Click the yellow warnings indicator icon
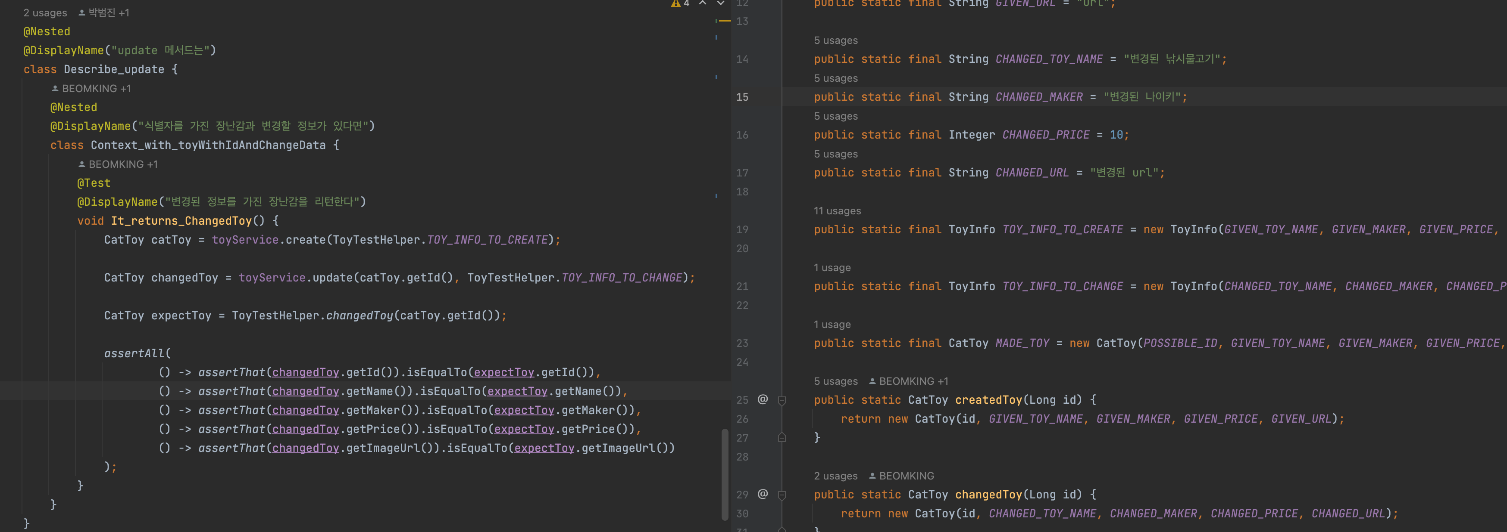Screen dimensions: 1507x532 coord(676,3)
